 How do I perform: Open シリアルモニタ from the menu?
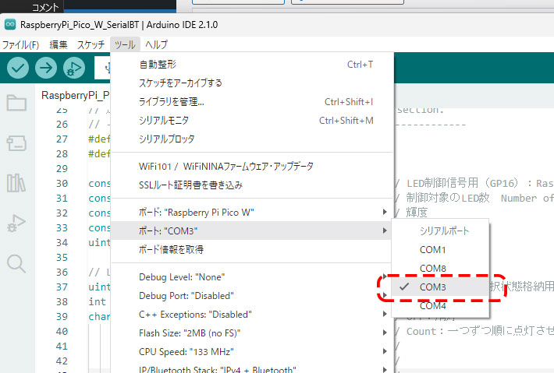(251, 121)
